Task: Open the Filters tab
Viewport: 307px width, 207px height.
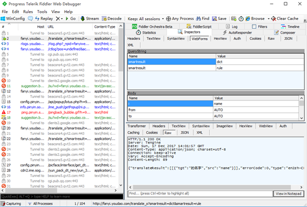Action: click(259, 27)
